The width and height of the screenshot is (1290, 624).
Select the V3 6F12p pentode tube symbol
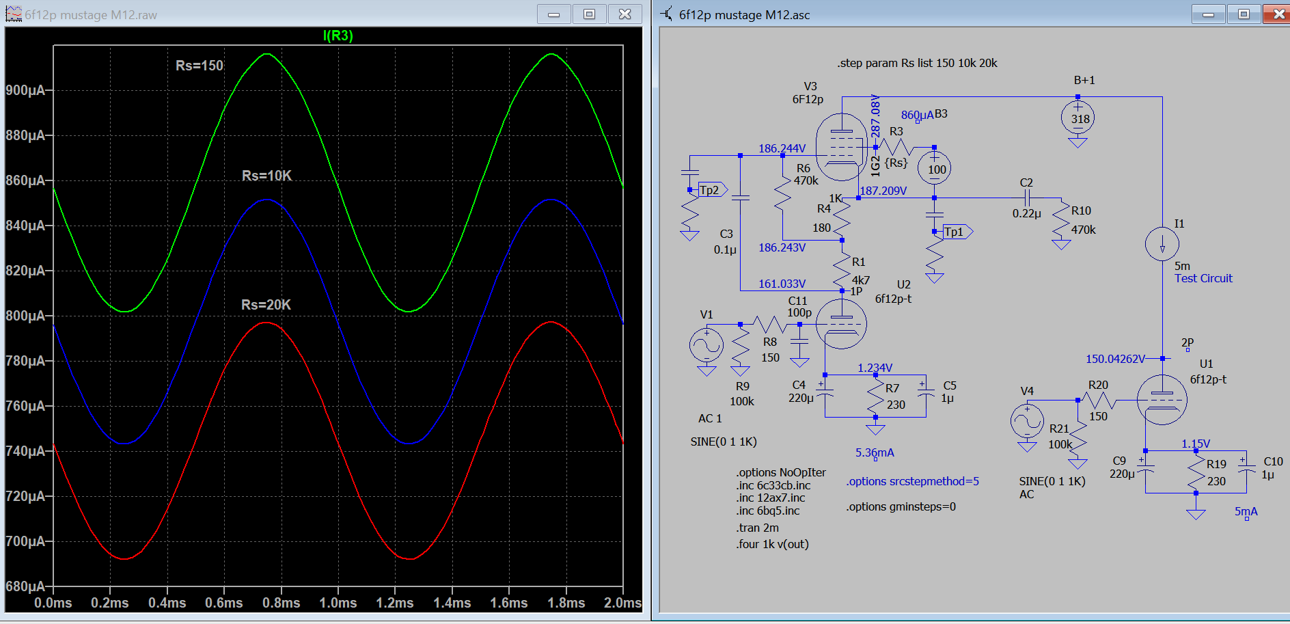click(842, 147)
